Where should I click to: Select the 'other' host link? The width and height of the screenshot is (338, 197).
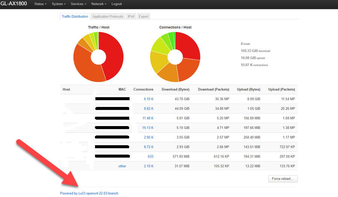coord(122,166)
